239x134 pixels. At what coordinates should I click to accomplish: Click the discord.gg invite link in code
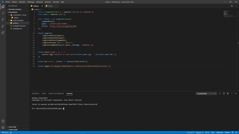[x=63, y=26]
